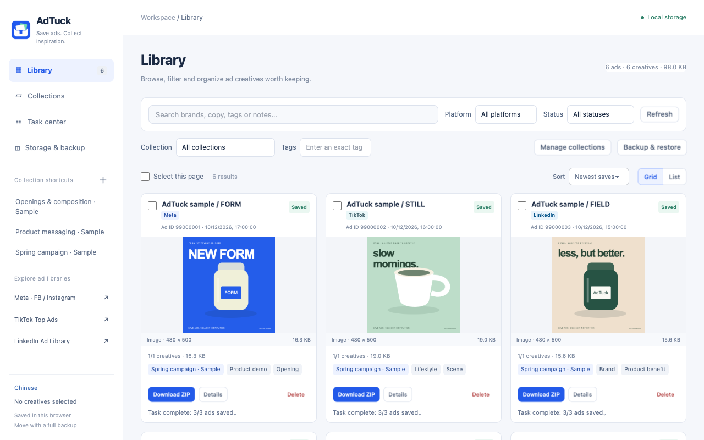Open the less, but better ad thumbnail

pyautogui.click(x=598, y=285)
